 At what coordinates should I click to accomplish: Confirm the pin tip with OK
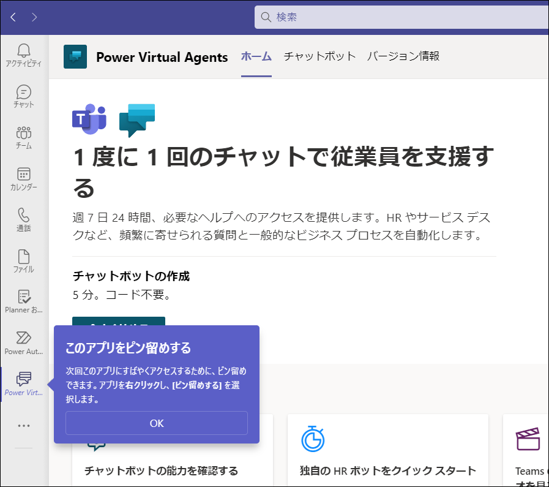(157, 423)
